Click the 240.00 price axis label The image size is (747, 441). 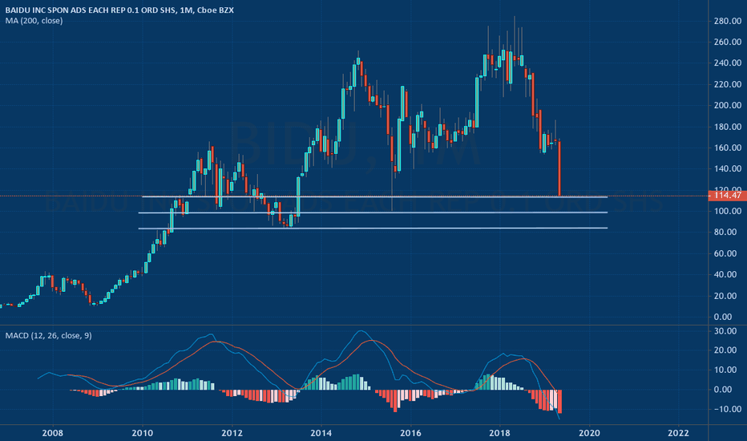click(x=728, y=63)
